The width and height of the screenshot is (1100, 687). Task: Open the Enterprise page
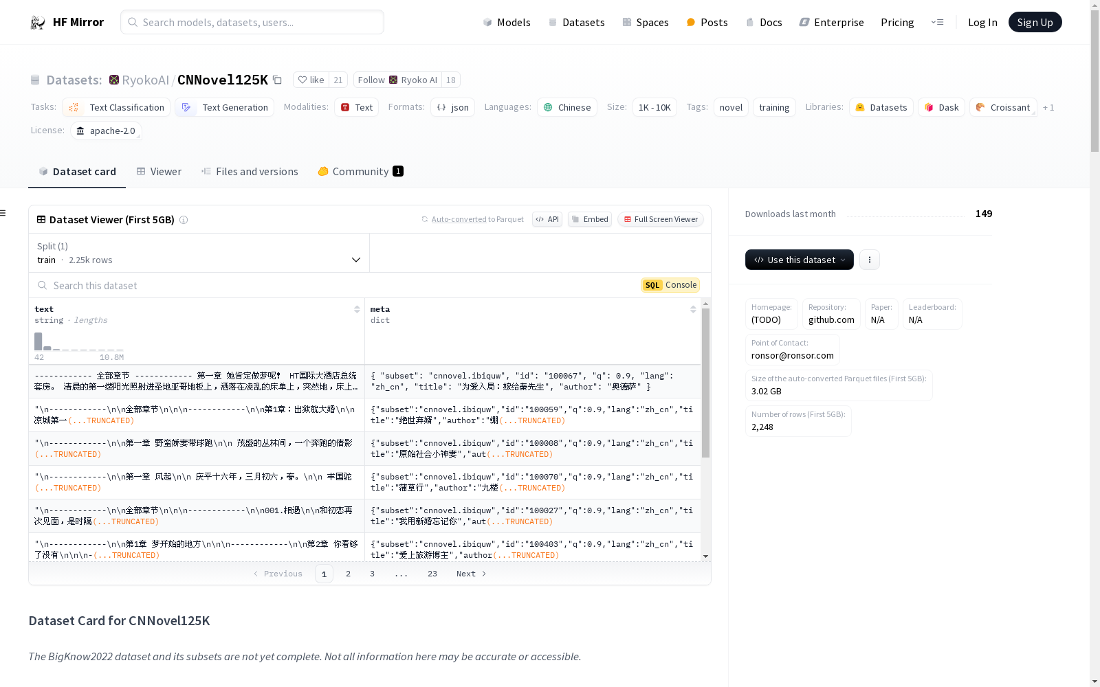831,22
